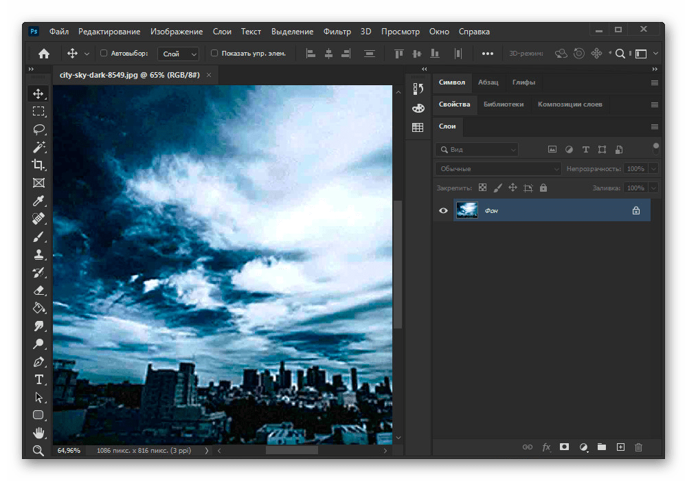Select the Rectangle shape tool

pyautogui.click(x=38, y=415)
